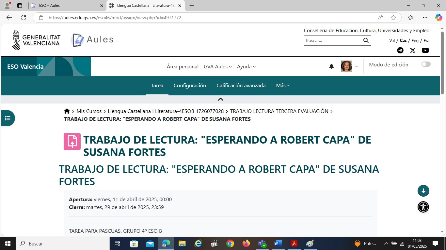This screenshot has height=250, width=446.
Task: Click the accessibility widget icon
Action: (x=423, y=207)
